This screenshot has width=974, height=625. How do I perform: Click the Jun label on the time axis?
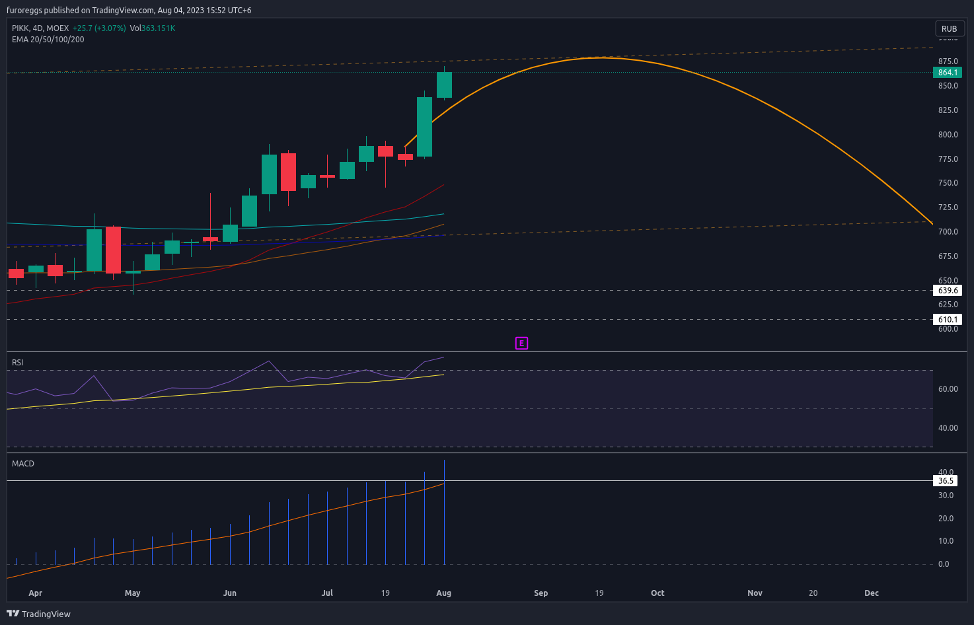tap(230, 593)
